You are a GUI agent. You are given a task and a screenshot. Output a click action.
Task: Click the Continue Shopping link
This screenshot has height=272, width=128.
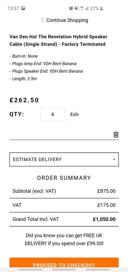click(x=67, y=20)
